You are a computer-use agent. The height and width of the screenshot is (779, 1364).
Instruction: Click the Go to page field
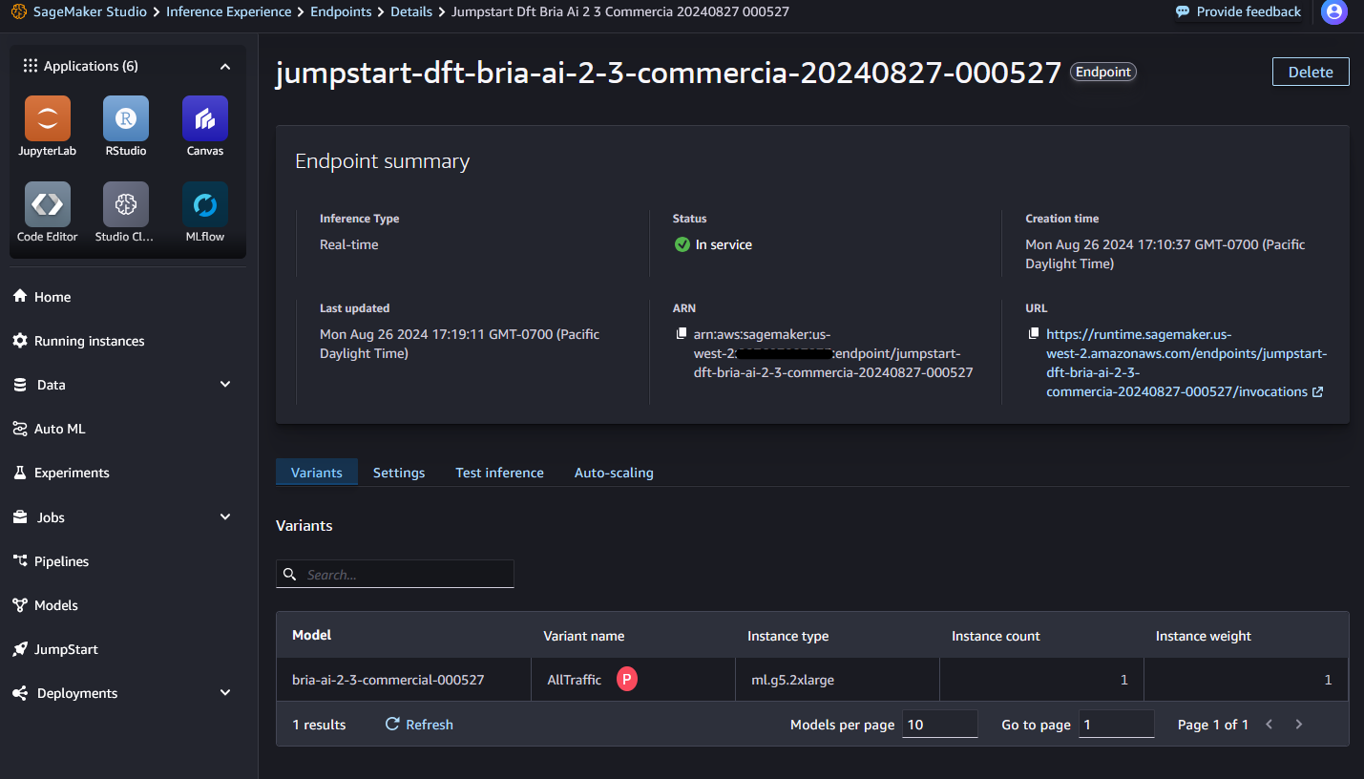[x=1116, y=725]
